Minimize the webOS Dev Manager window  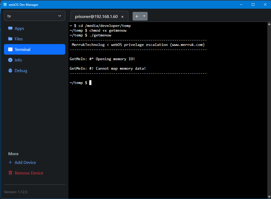click(x=241, y=4)
